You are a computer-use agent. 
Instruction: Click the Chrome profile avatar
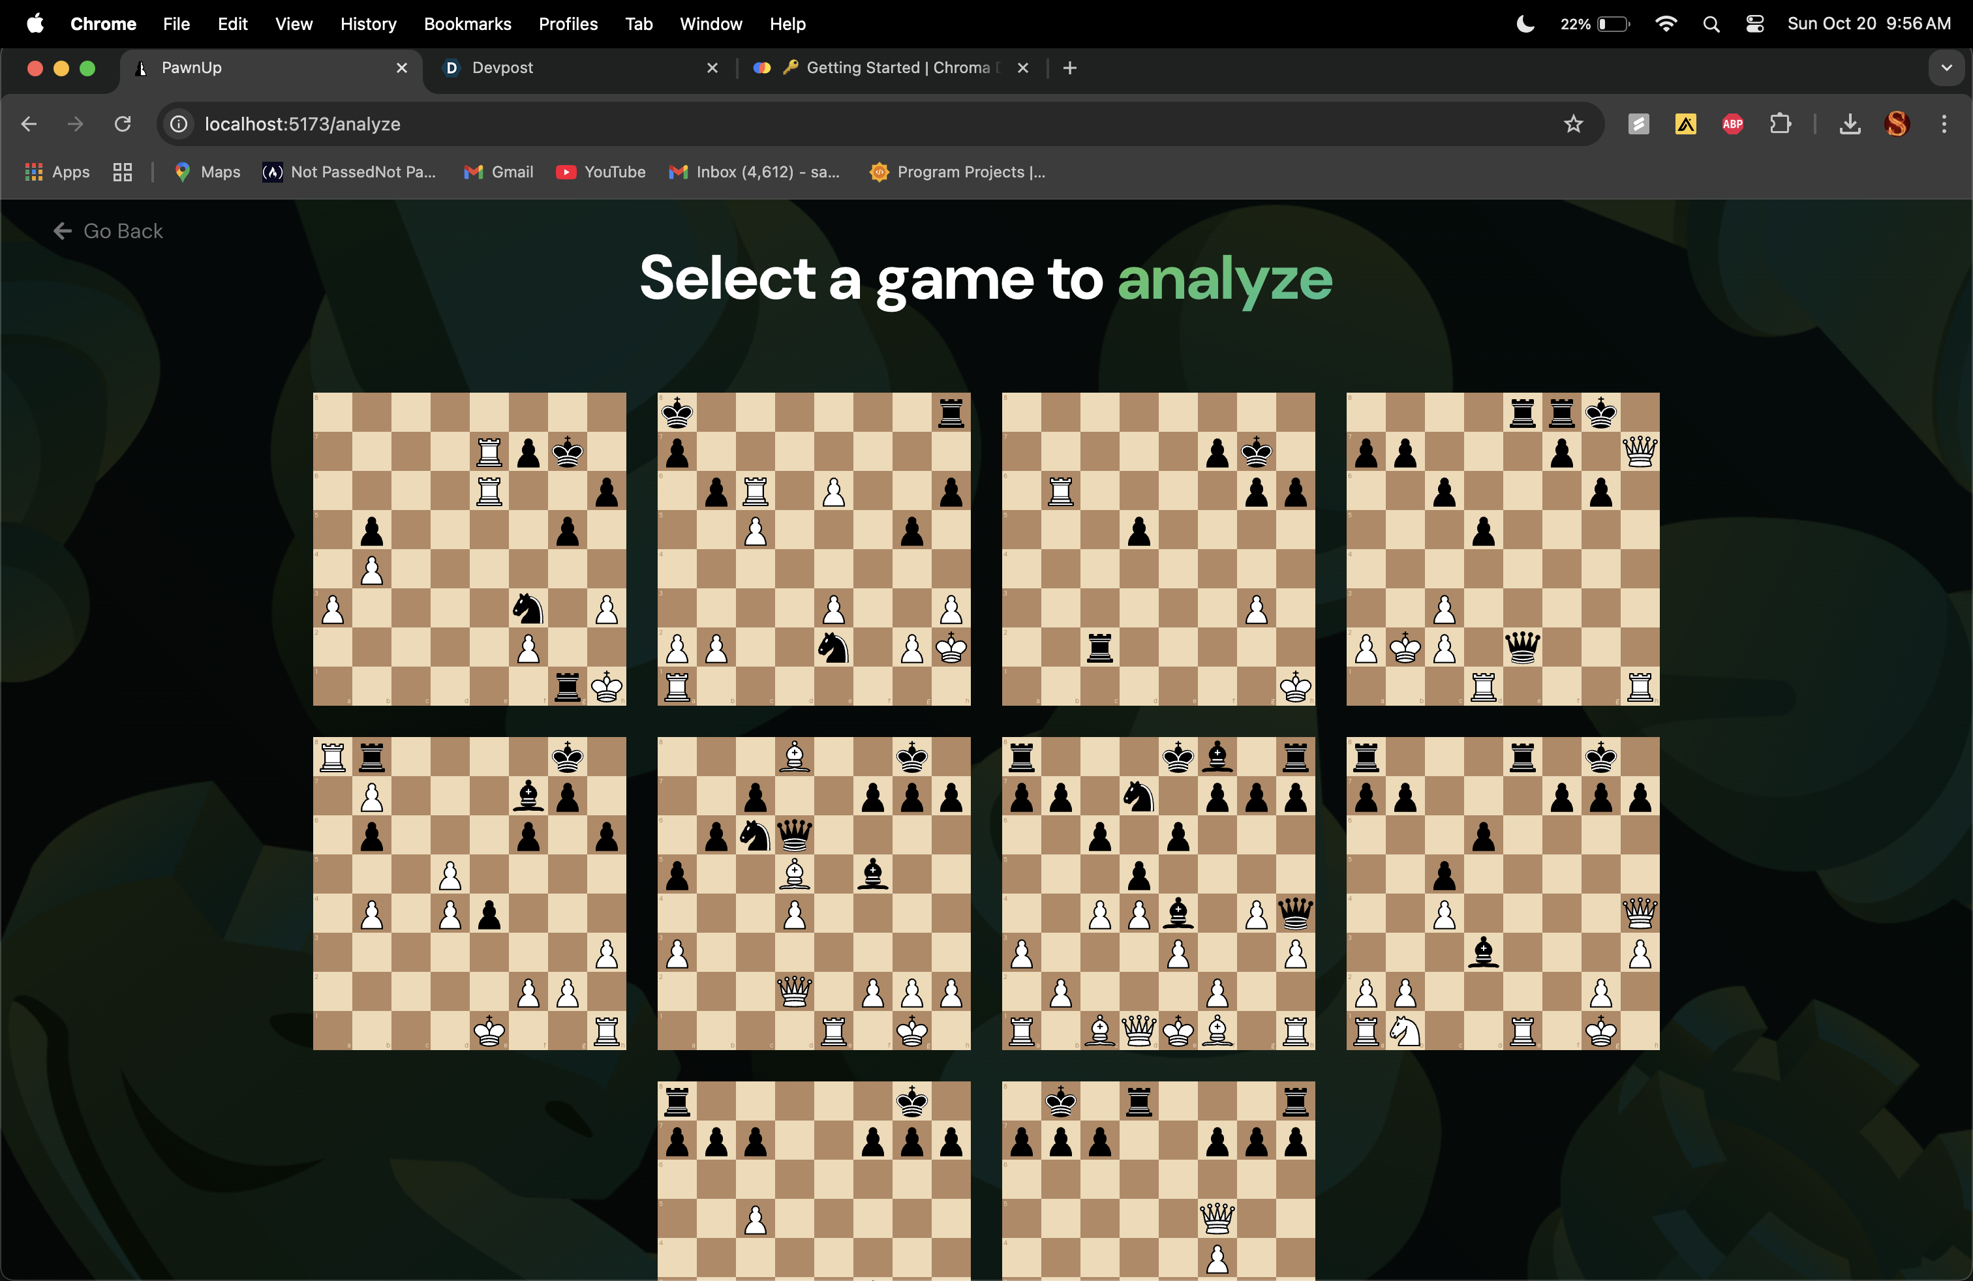point(1896,125)
